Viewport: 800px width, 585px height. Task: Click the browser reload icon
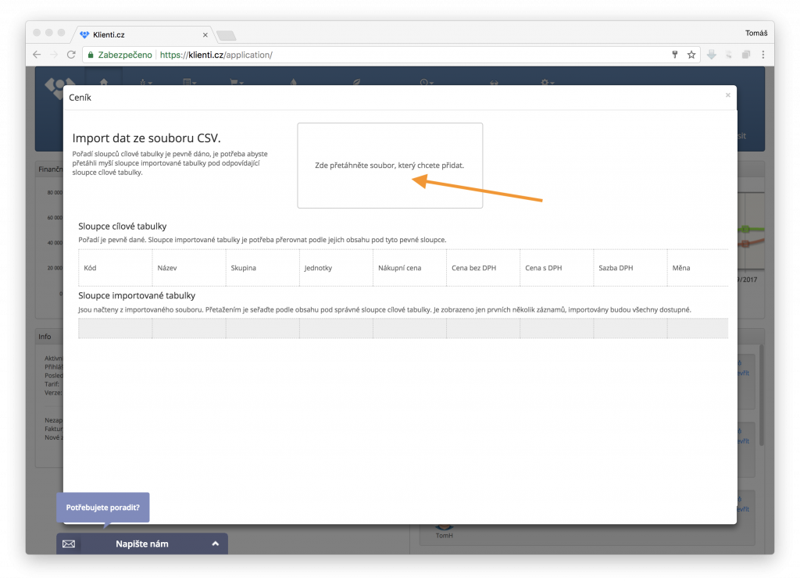(x=71, y=55)
